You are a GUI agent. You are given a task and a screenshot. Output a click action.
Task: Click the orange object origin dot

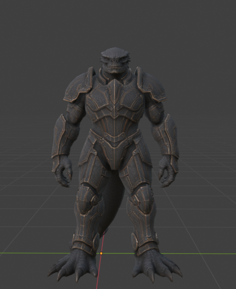[x=101, y=253]
